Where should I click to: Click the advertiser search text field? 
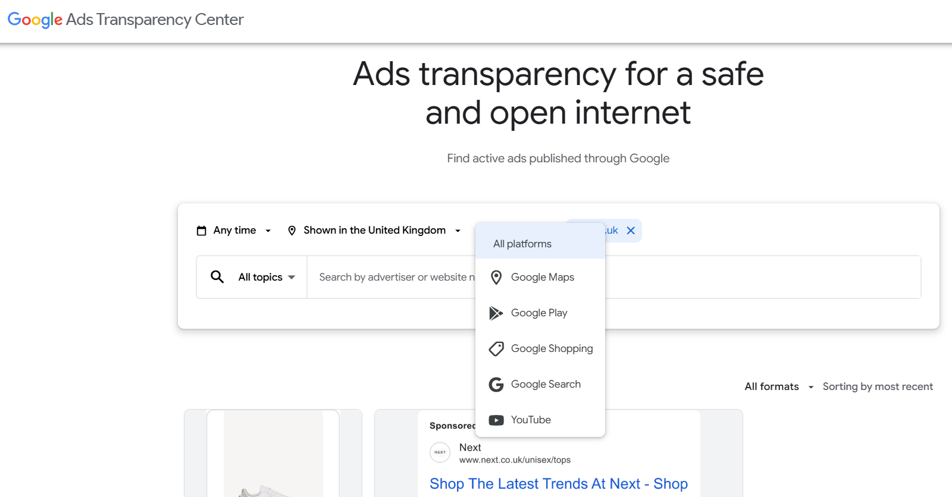(x=393, y=277)
